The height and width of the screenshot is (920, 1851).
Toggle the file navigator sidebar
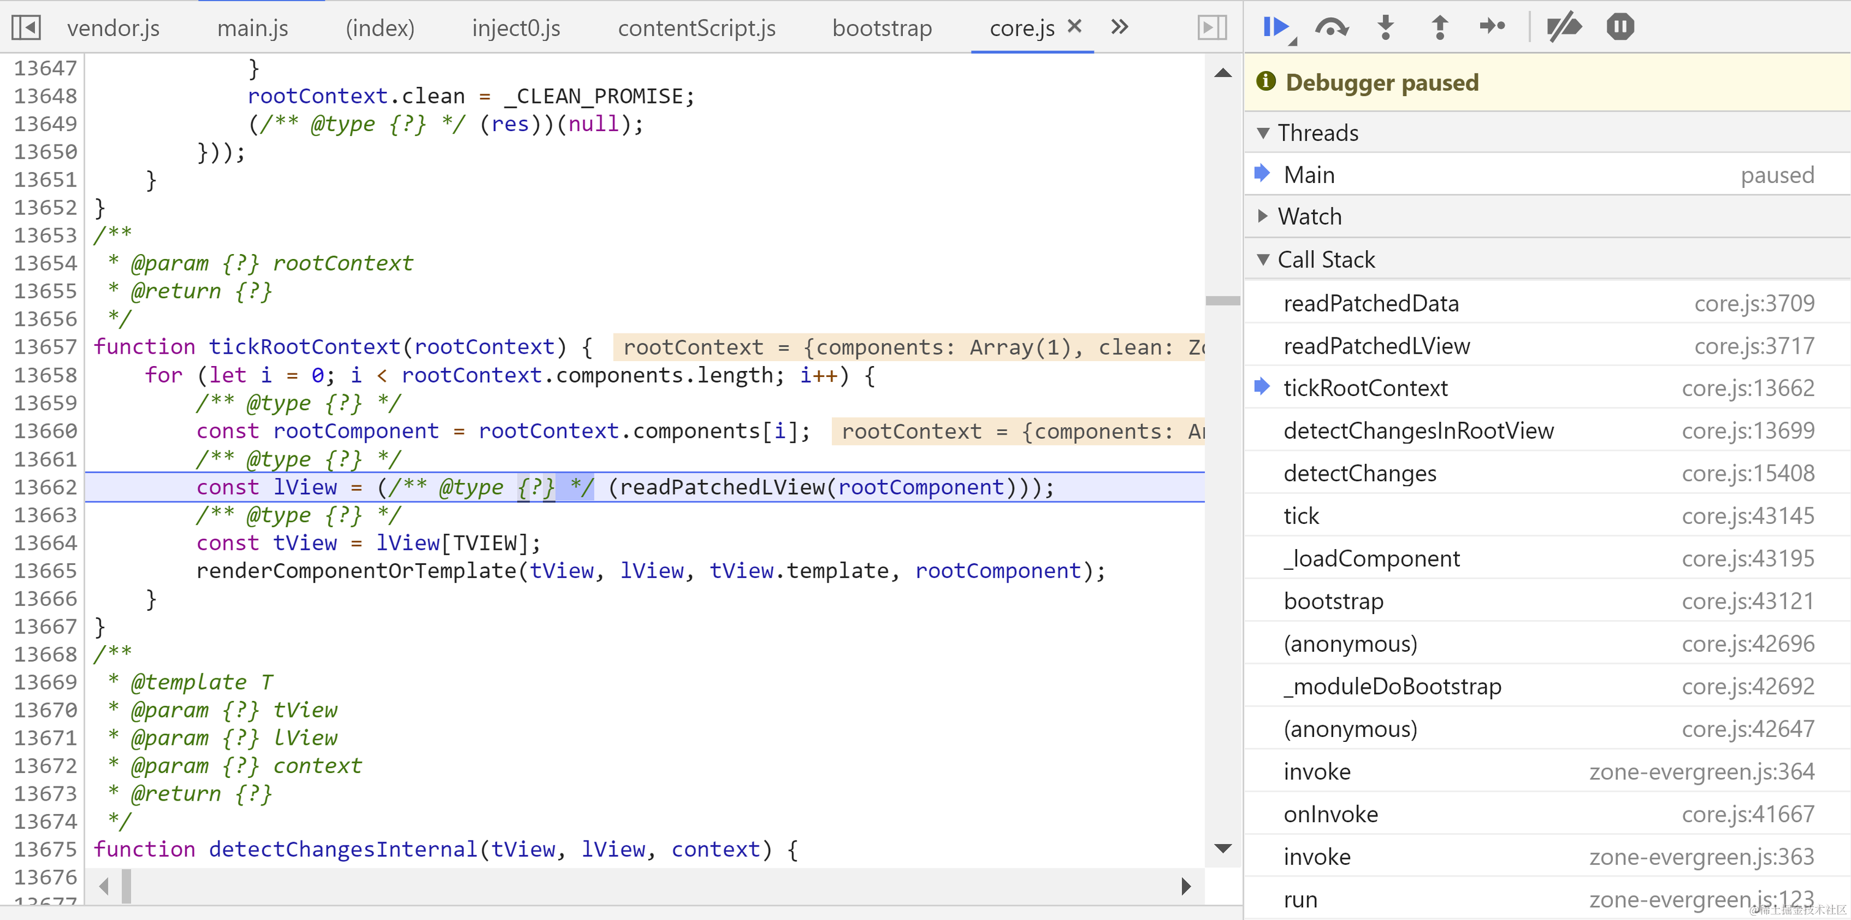pyautogui.click(x=26, y=28)
